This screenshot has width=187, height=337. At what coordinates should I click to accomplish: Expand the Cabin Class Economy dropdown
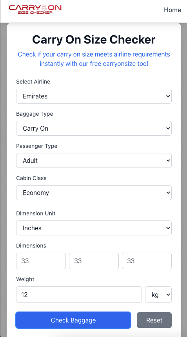pos(94,193)
